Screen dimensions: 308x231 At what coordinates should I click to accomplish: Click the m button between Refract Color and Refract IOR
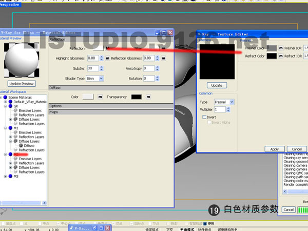(281, 56)
